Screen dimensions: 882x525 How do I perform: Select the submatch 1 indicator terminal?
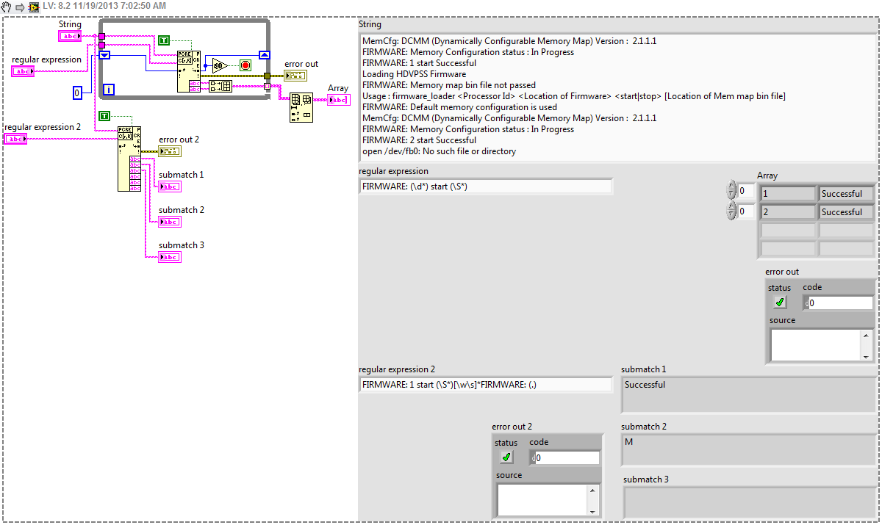(x=170, y=187)
